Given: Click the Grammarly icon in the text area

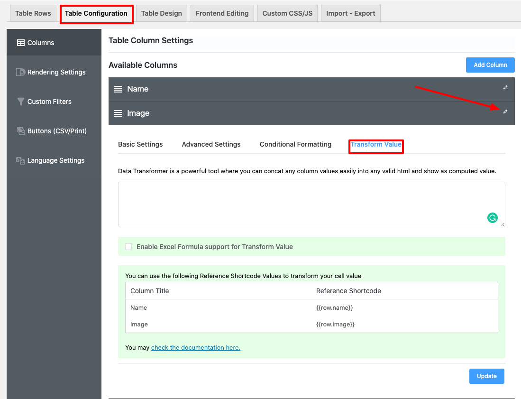Looking at the screenshot, I should (x=493, y=217).
